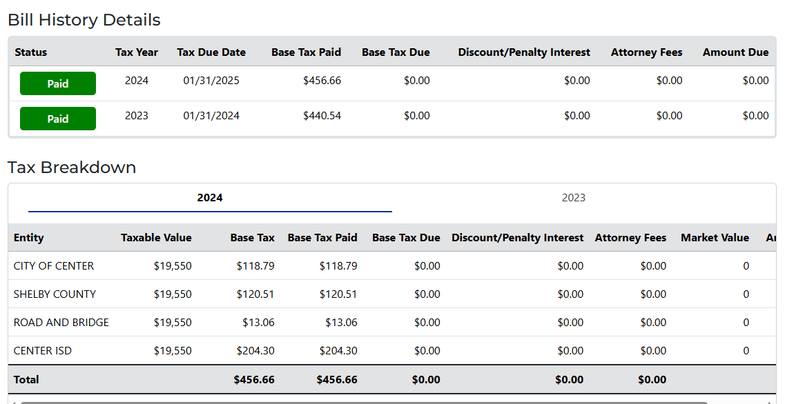Select the CITY OF CENTER entity row
The width and height of the screenshot is (785, 404).
[x=54, y=266]
